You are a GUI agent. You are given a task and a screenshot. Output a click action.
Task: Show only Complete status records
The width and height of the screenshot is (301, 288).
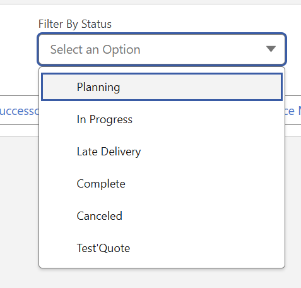pos(162,184)
